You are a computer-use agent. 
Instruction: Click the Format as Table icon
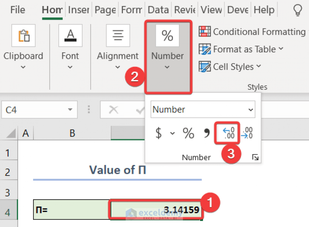[x=205, y=49]
